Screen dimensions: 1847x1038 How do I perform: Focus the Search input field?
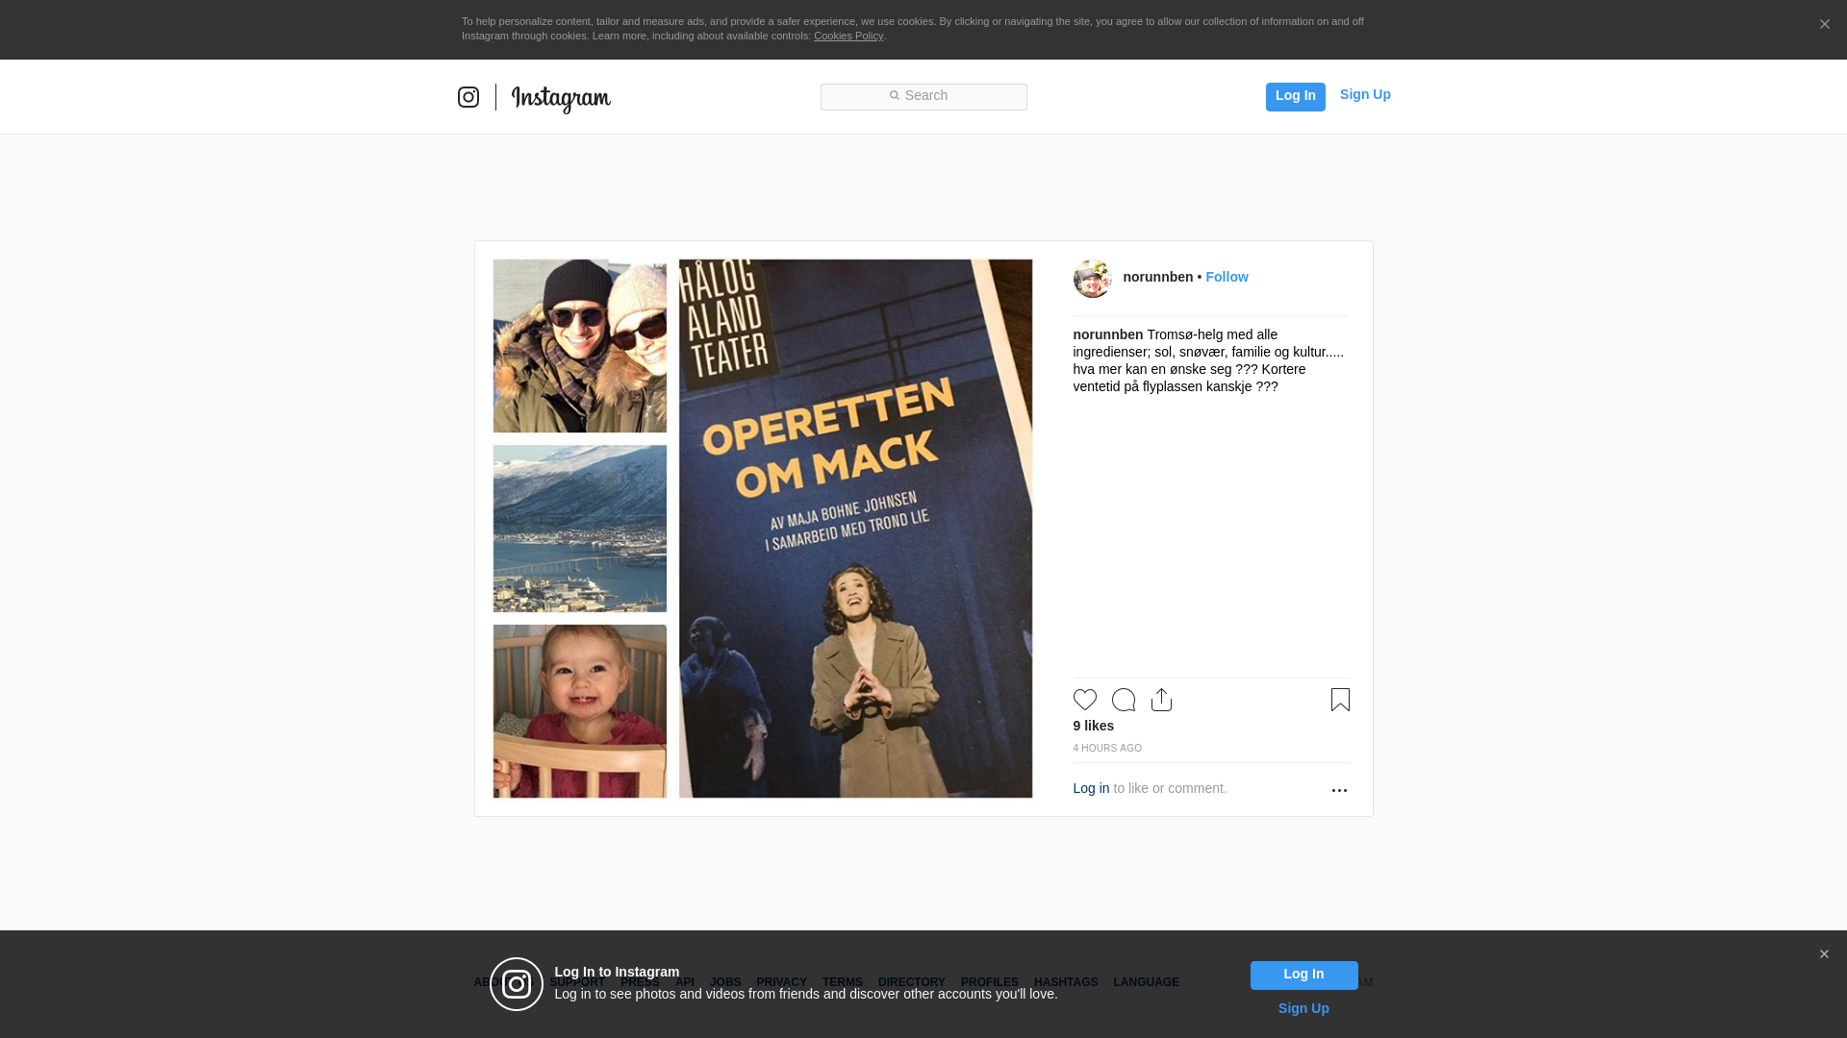click(923, 96)
